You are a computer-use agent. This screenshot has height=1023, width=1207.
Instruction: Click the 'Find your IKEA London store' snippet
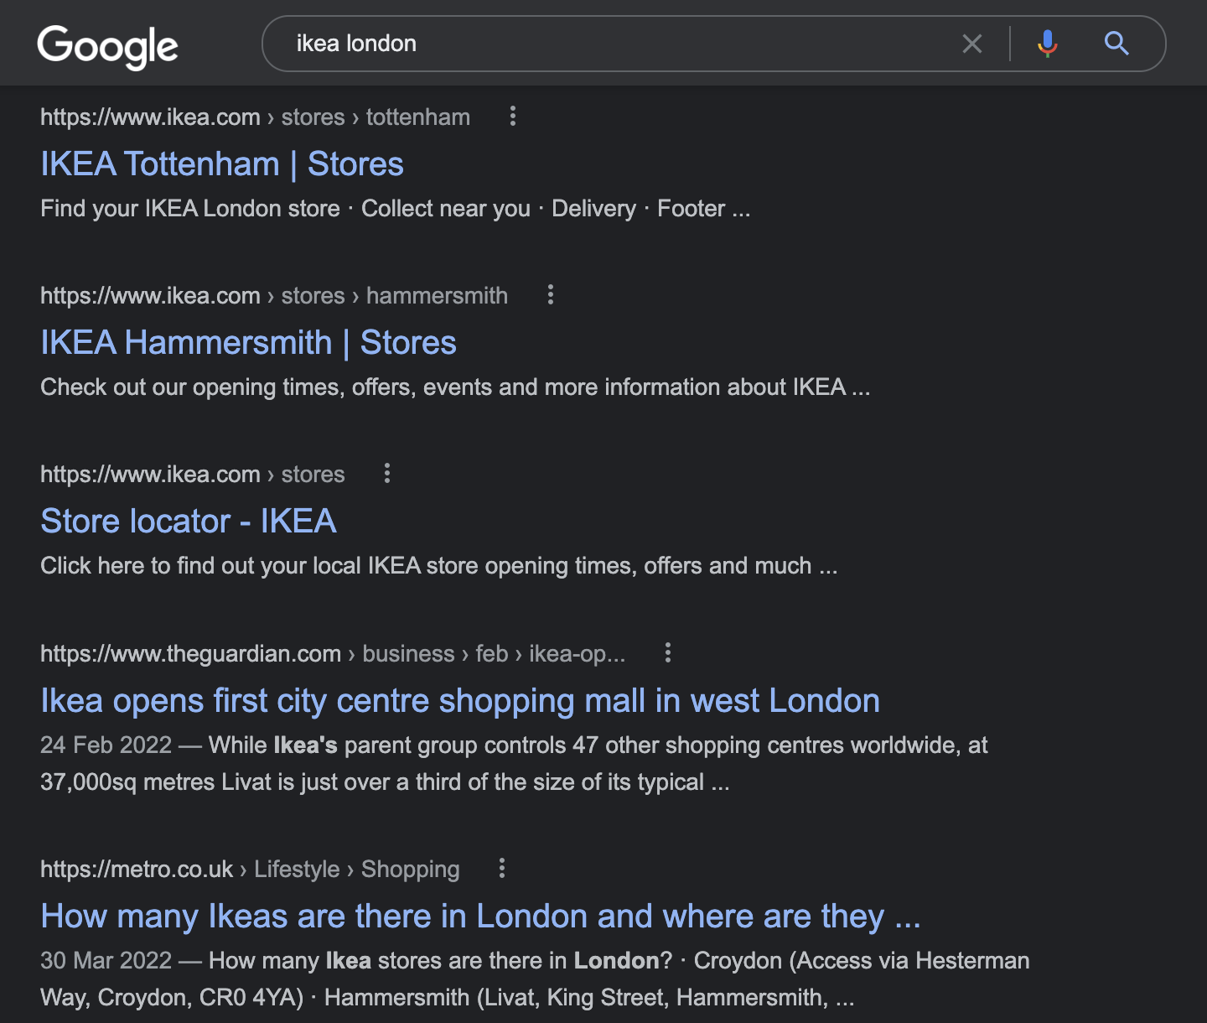395,209
